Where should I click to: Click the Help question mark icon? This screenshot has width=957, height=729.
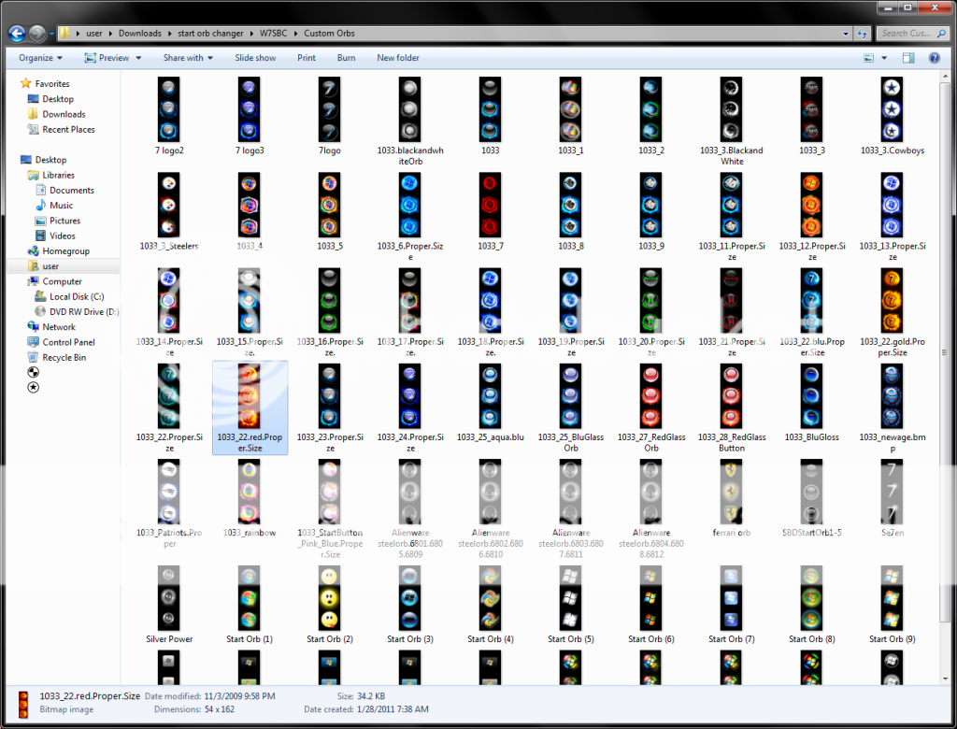click(934, 58)
